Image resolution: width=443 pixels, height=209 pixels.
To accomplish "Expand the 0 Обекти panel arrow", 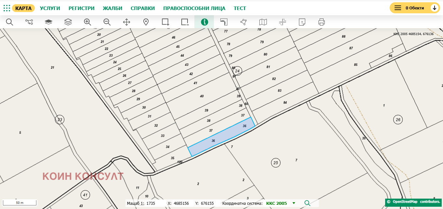I will (x=435, y=8).
